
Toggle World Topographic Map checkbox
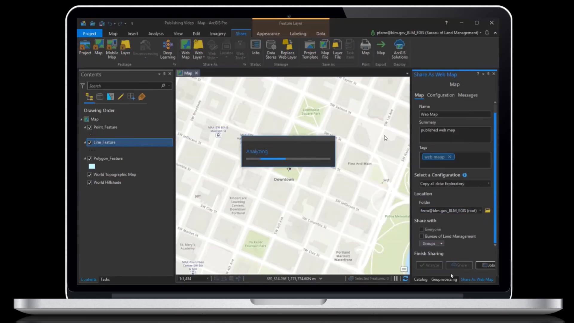click(x=90, y=175)
